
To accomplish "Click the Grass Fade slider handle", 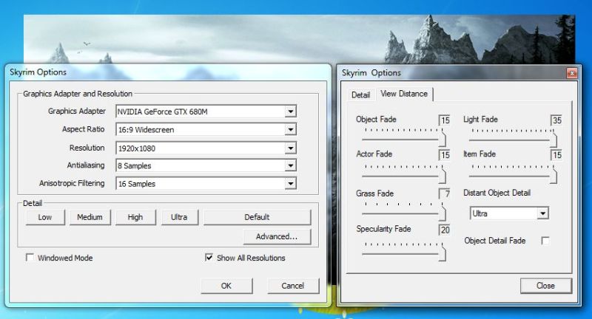I will [442, 213].
